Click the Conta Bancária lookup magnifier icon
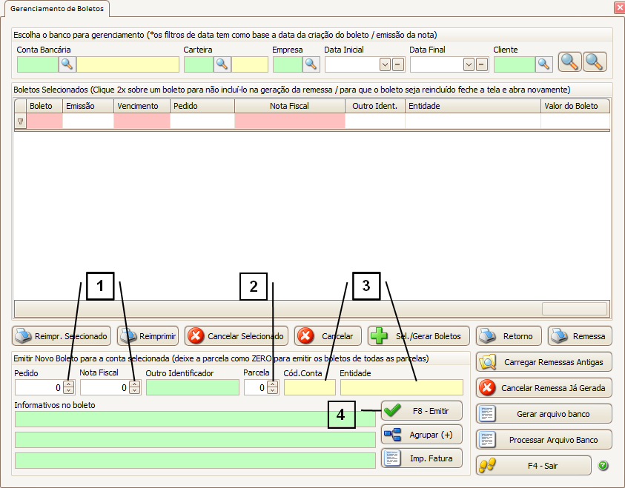625x488 pixels. [67, 64]
